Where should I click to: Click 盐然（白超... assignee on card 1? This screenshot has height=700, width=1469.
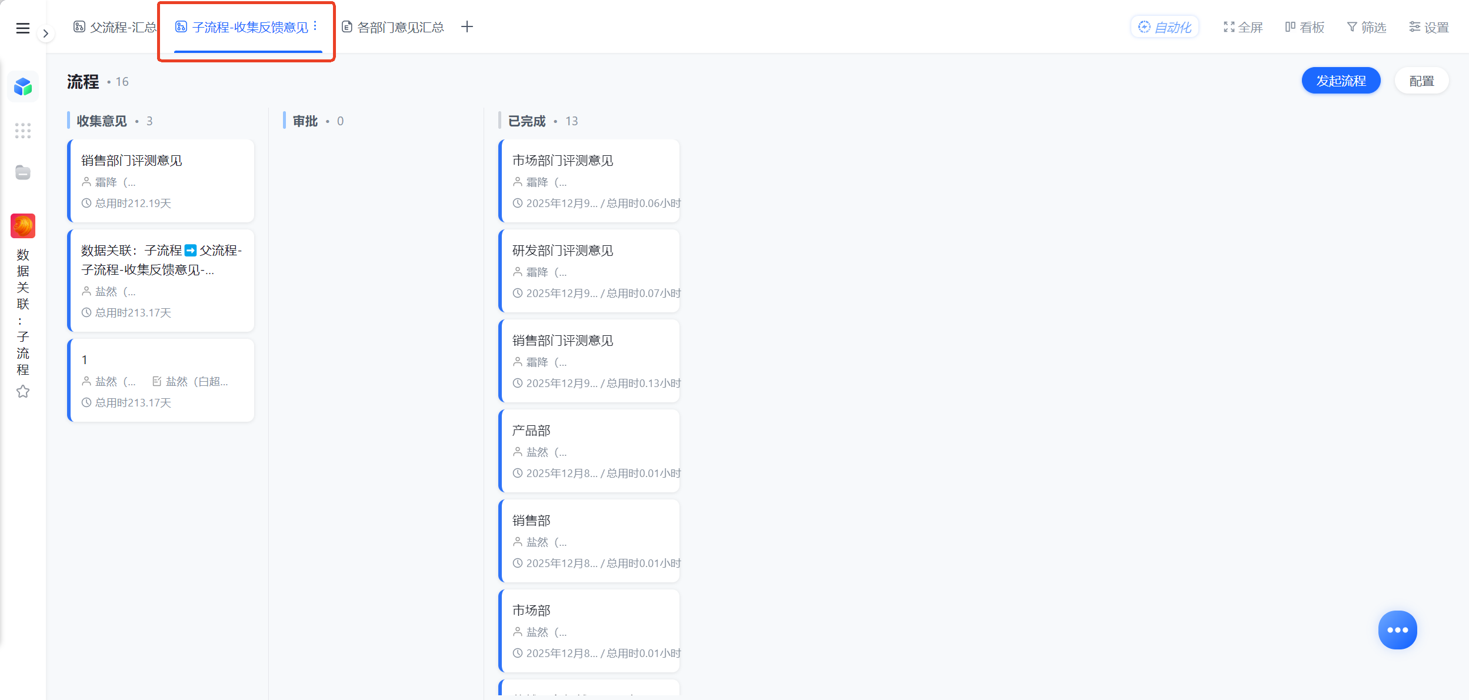pyautogui.click(x=196, y=381)
